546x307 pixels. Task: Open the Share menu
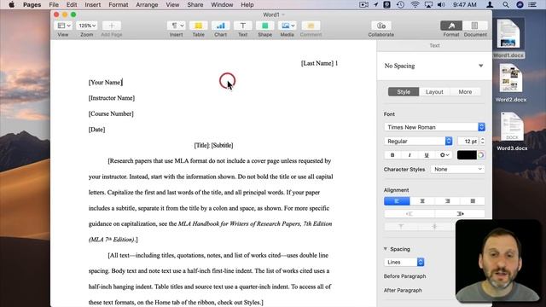(x=195, y=5)
